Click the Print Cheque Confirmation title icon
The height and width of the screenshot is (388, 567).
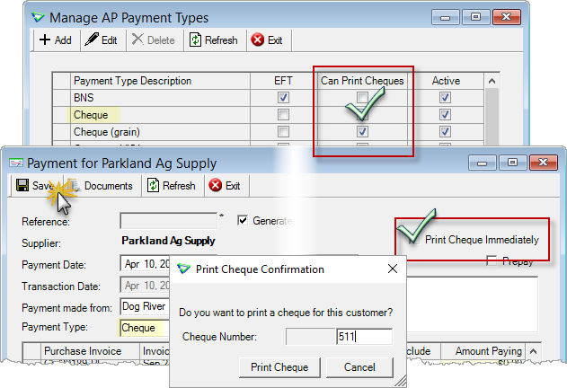point(183,269)
